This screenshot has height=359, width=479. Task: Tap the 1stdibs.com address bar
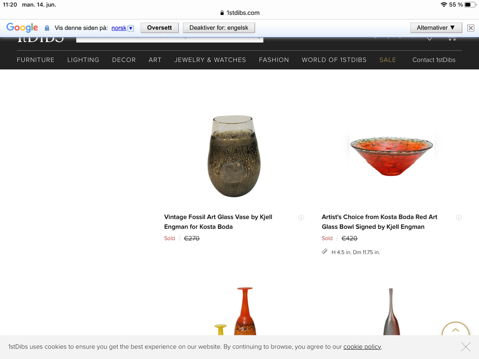[x=239, y=13]
